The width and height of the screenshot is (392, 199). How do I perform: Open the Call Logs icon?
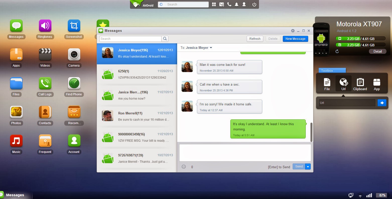pyautogui.click(x=45, y=84)
